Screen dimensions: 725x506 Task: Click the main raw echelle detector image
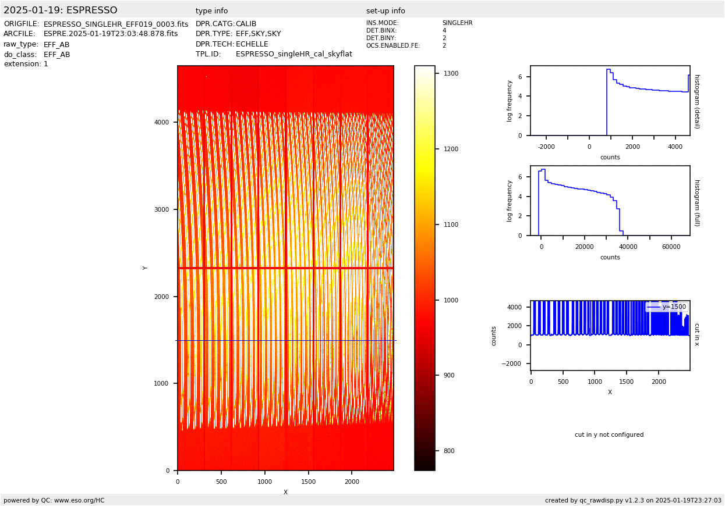pyautogui.click(x=285, y=268)
